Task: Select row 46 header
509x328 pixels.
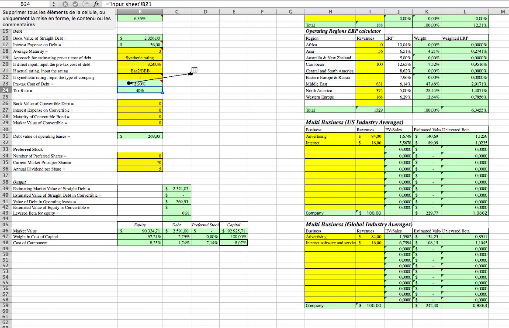Action: point(6,231)
